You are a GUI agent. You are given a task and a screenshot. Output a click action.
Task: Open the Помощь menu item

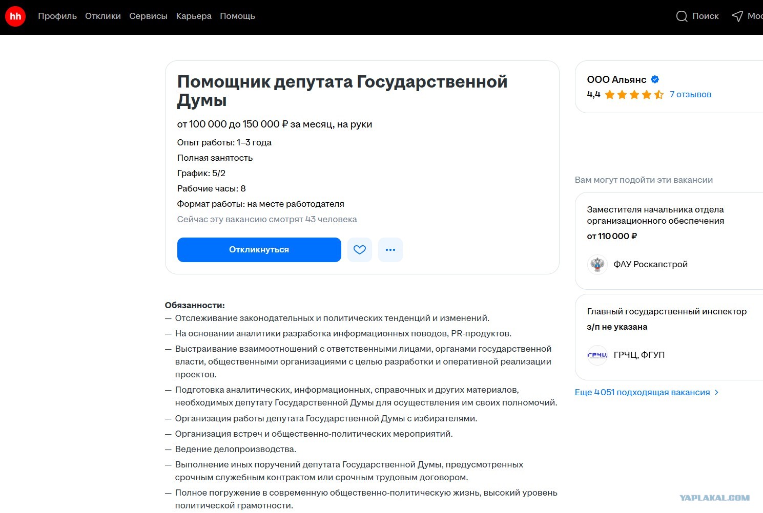click(237, 16)
